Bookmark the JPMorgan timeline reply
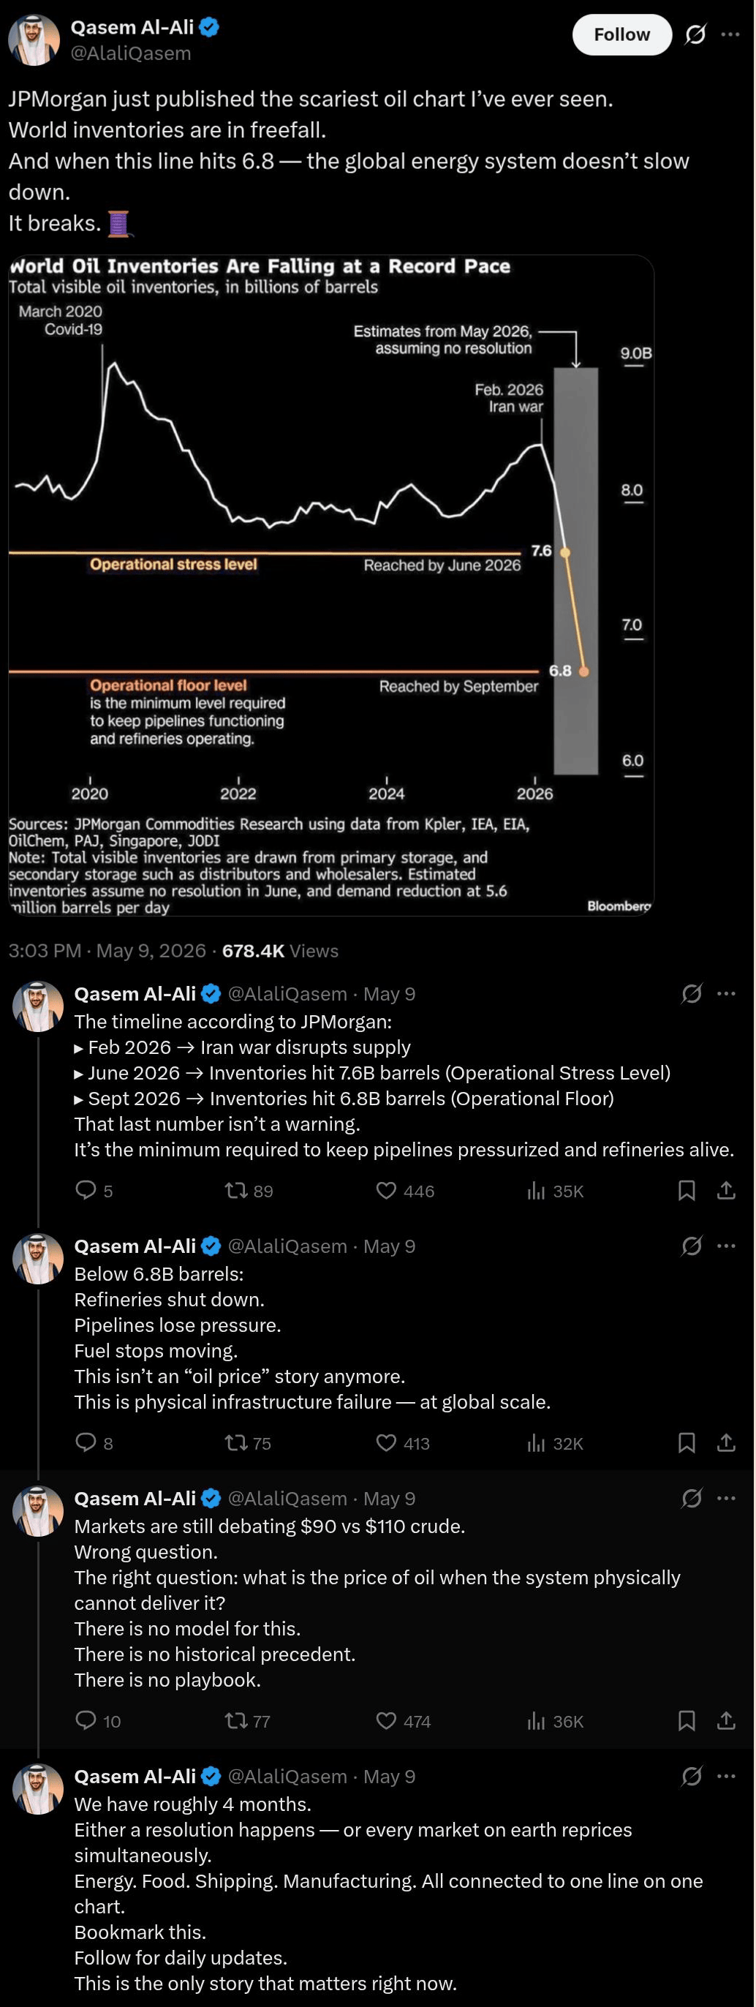Screen dimensions: 756x2007 pyautogui.click(x=686, y=1190)
